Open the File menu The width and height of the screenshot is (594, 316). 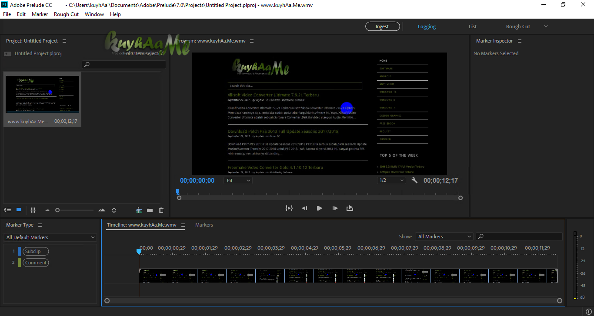pos(7,14)
